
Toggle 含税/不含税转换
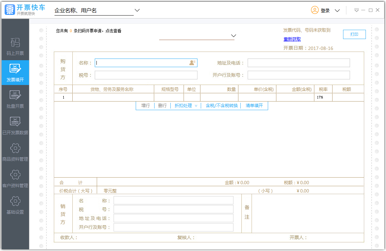(x=222, y=106)
